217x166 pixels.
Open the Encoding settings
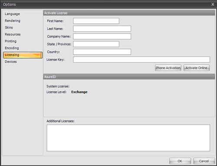click(x=12, y=48)
